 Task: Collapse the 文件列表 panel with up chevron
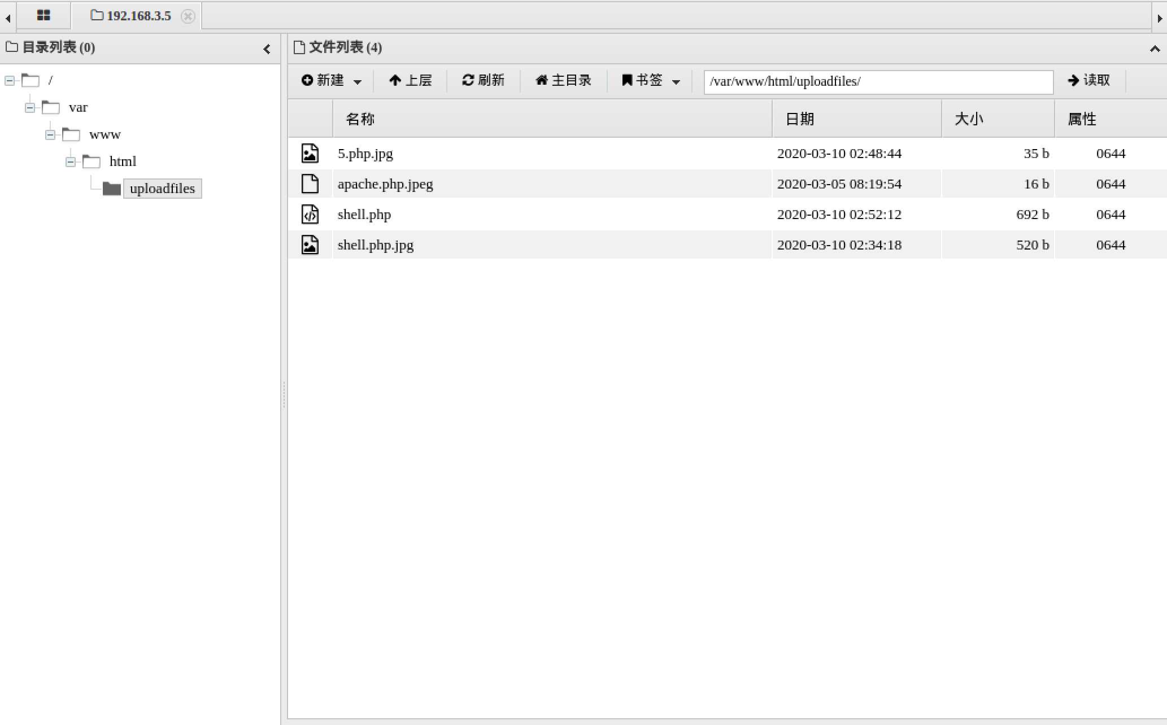point(1155,49)
